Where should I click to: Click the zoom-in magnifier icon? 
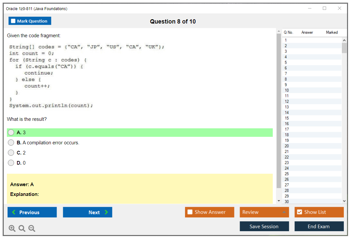pyautogui.click(x=12, y=228)
